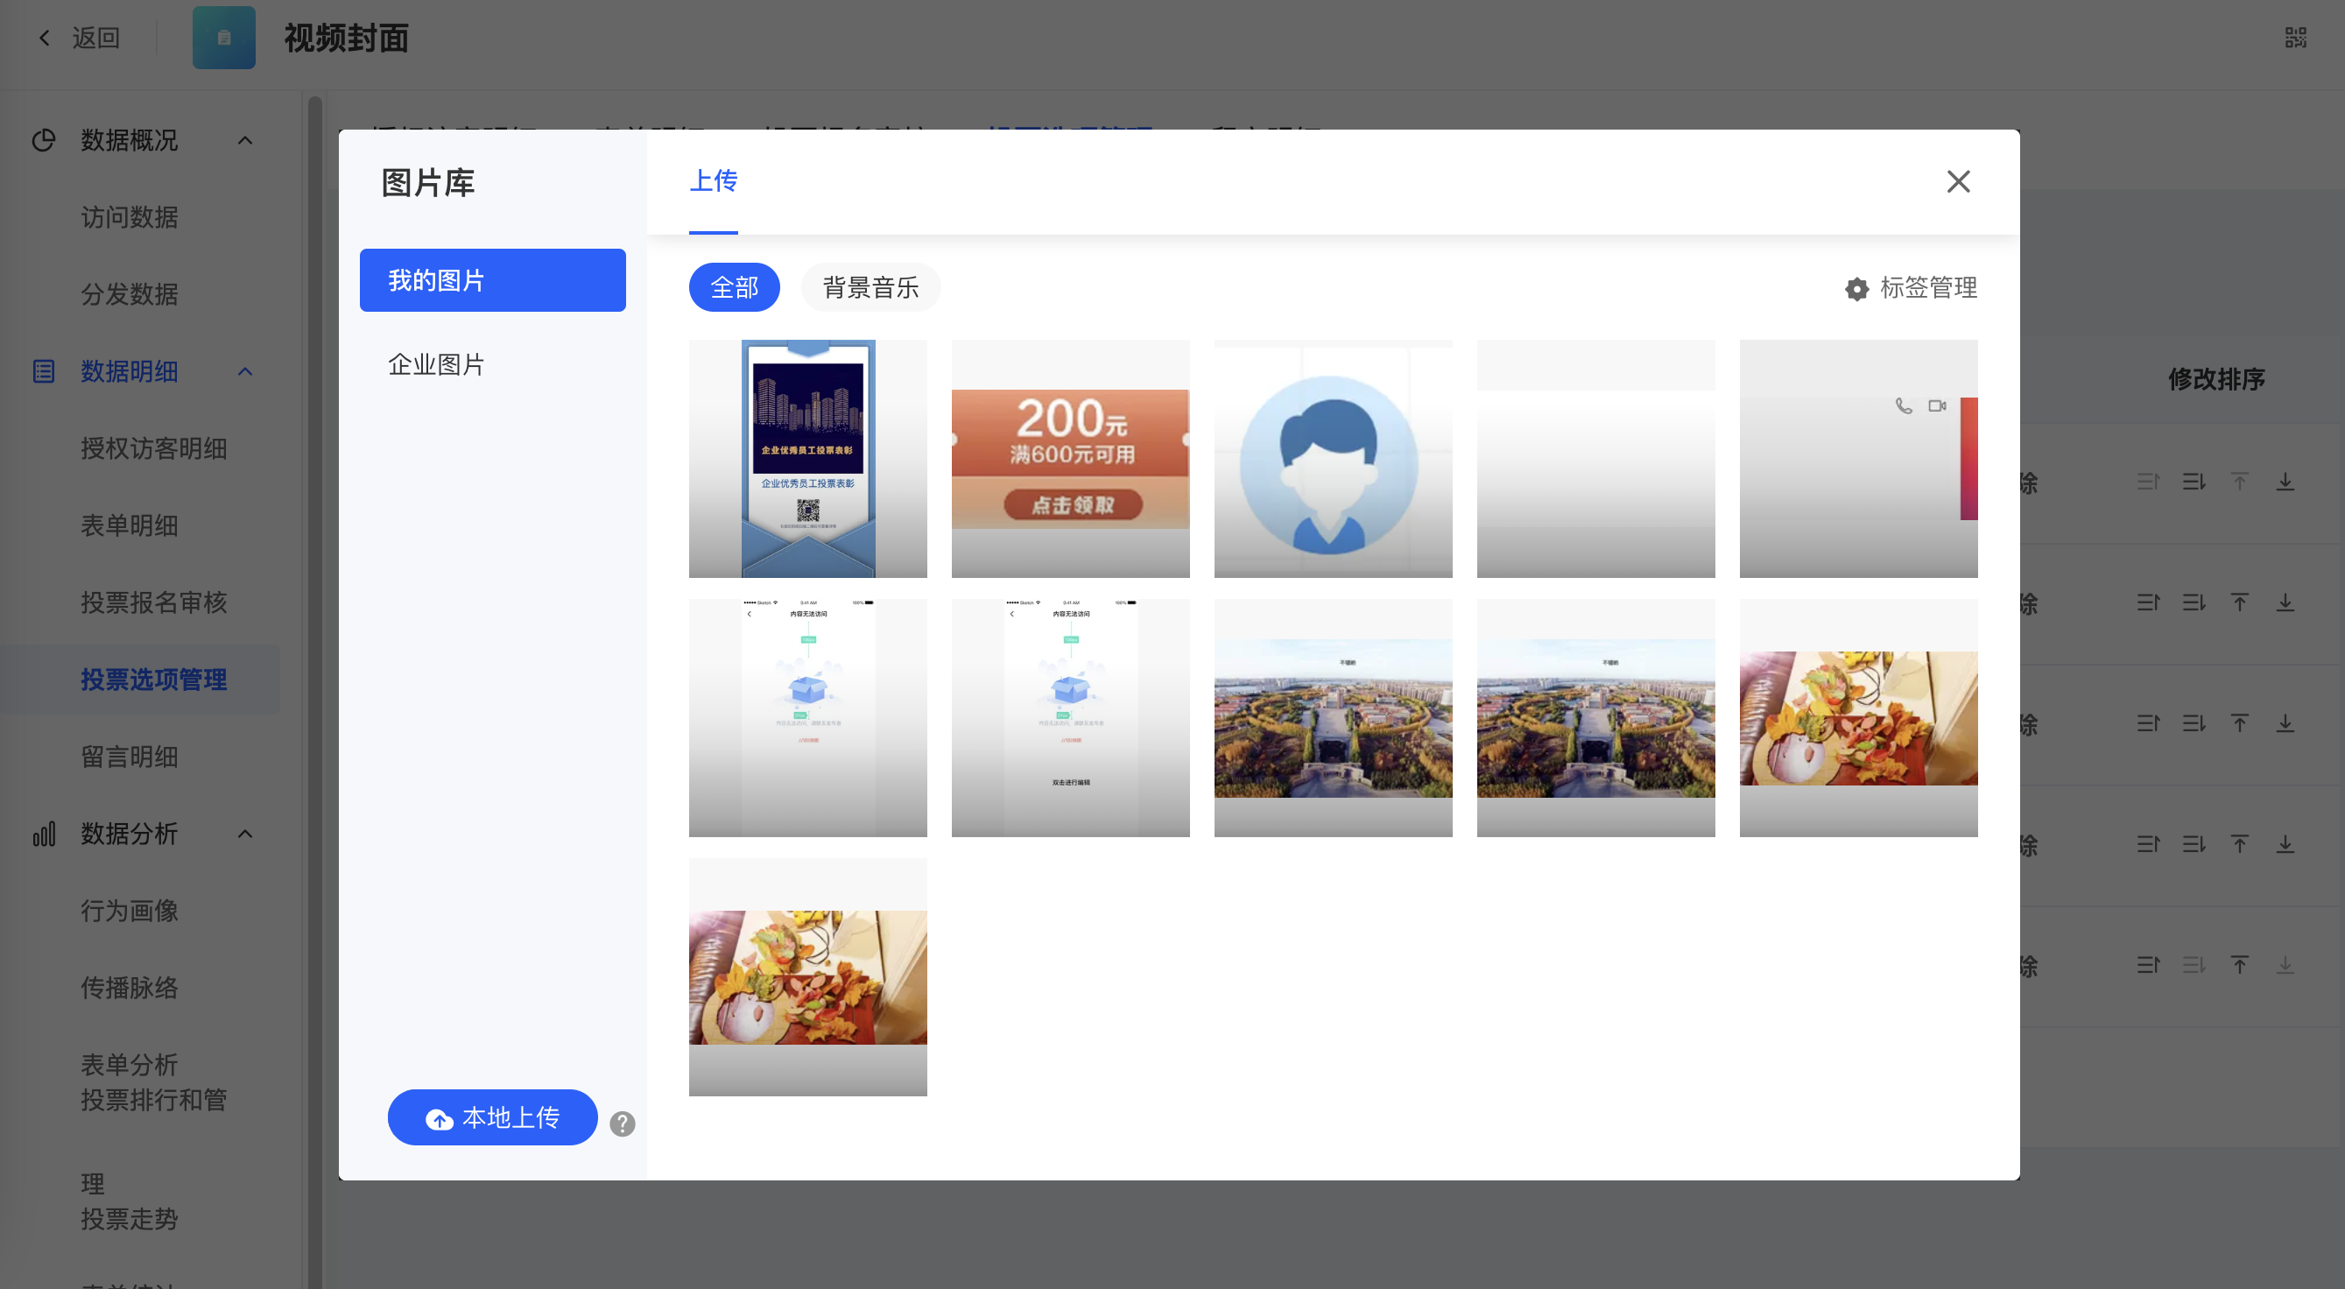The height and width of the screenshot is (1289, 2345).
Task: Select first 内容无法访问 phone screenshot thumbnail
Action: [807, 717]
